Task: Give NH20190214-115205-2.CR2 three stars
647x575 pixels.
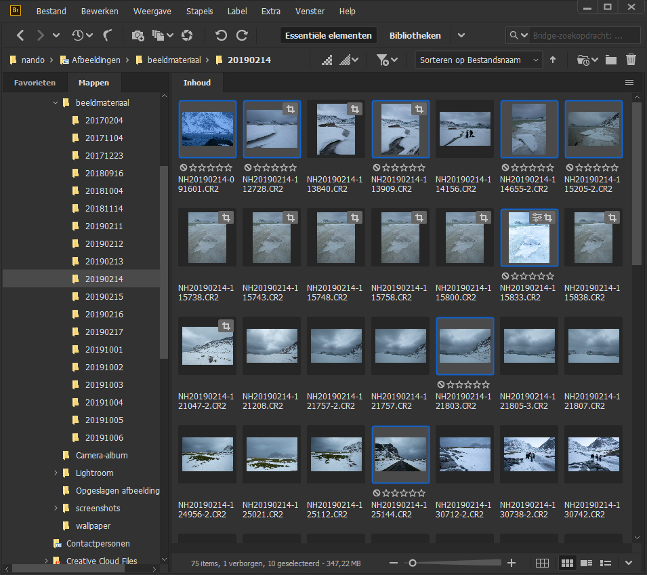Action: pyautogui.click(x=597, y=167)
